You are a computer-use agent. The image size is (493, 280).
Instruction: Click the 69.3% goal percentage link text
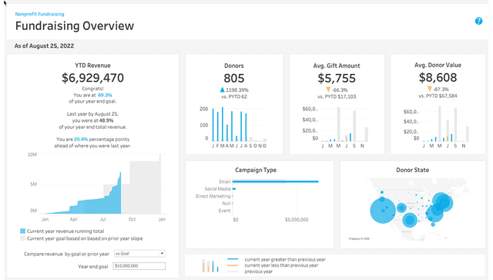(105, 95)
